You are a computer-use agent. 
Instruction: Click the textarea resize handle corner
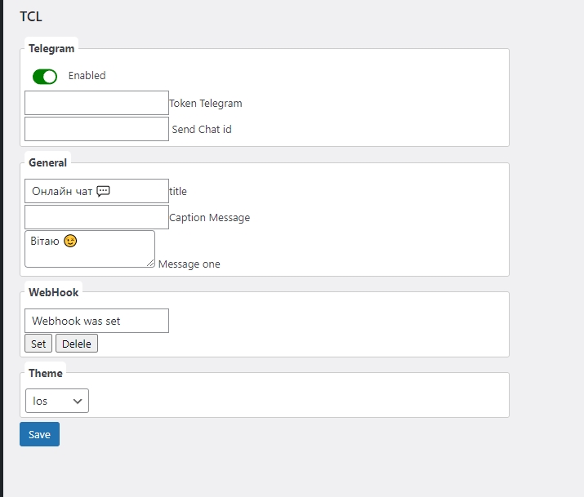tap(150, 263)
